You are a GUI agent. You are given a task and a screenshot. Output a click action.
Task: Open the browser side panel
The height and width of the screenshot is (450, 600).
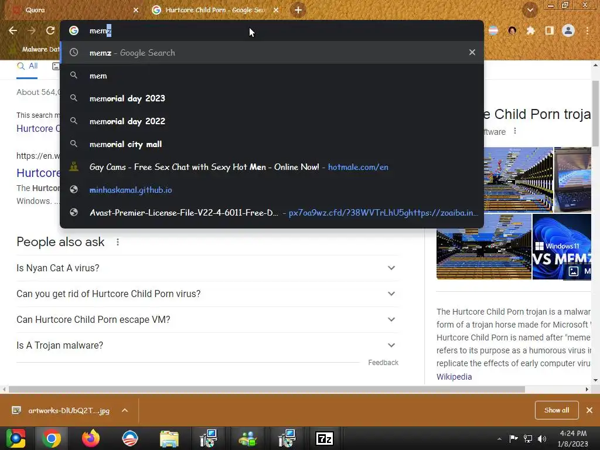click(550, 30)
